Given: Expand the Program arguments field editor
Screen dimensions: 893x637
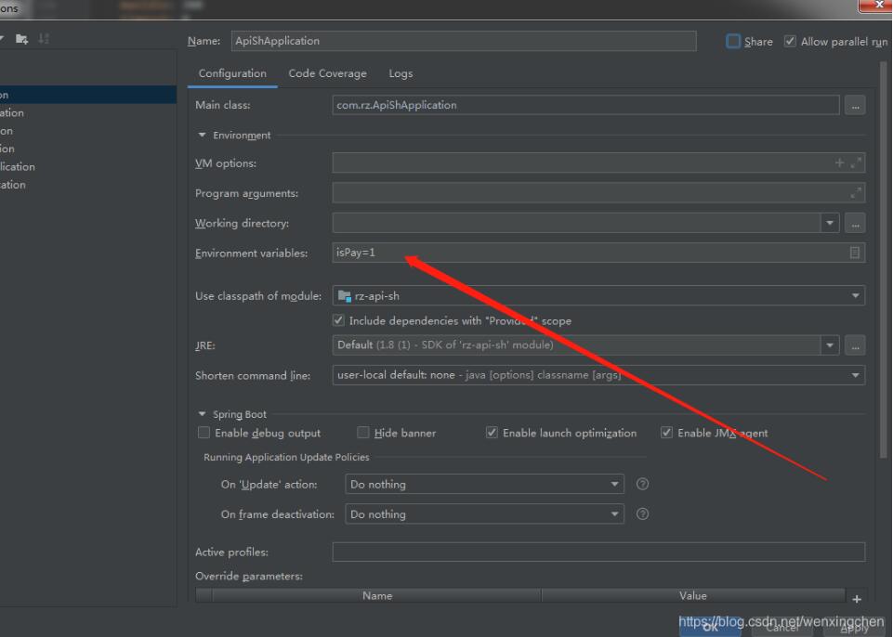Looking at the screenshot, I should coord(856,193).
